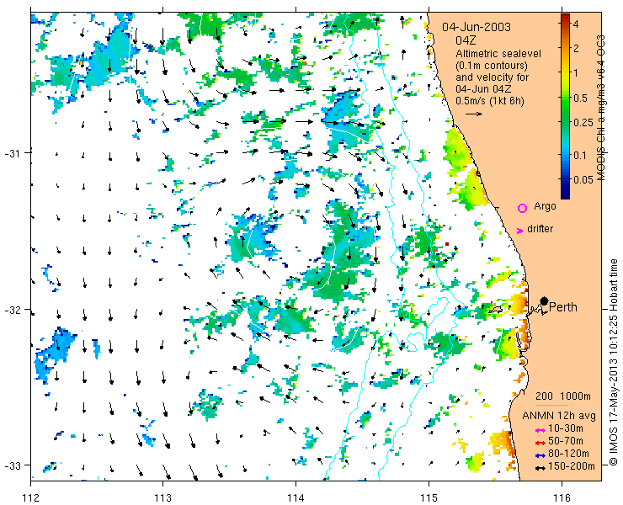Screen dimensions: 623x505
Task: Click the colorbar value '0.1'
Action: [x=580, y=155]
